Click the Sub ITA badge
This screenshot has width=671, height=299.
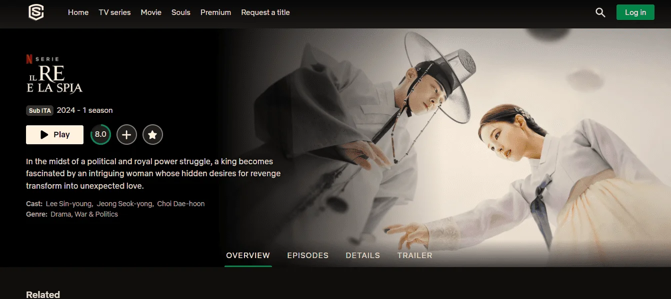(40, 110)
